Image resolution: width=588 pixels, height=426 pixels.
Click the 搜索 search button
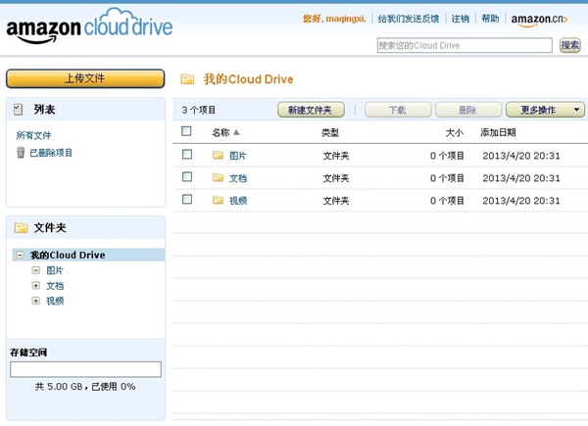570,45
